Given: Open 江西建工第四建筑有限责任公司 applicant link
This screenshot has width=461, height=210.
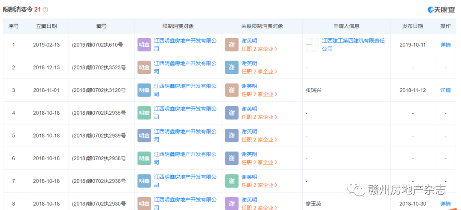Looking at the screenshot, I should 353,45.
